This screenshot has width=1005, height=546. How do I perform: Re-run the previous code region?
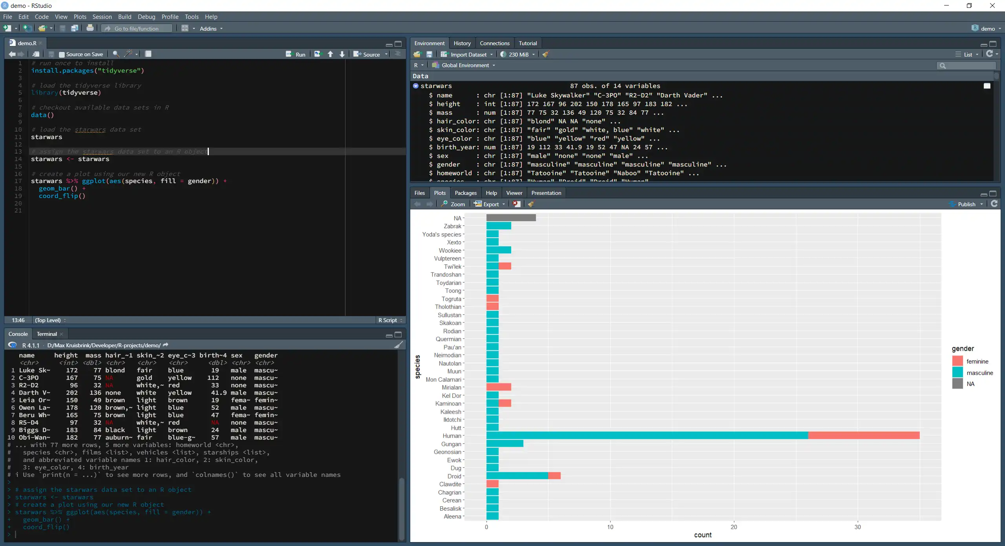[318, 54]
